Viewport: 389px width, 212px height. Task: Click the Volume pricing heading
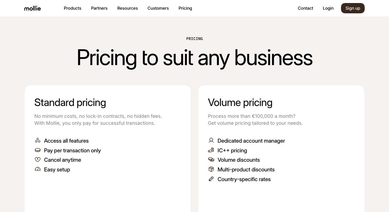(x=240, y=103)
